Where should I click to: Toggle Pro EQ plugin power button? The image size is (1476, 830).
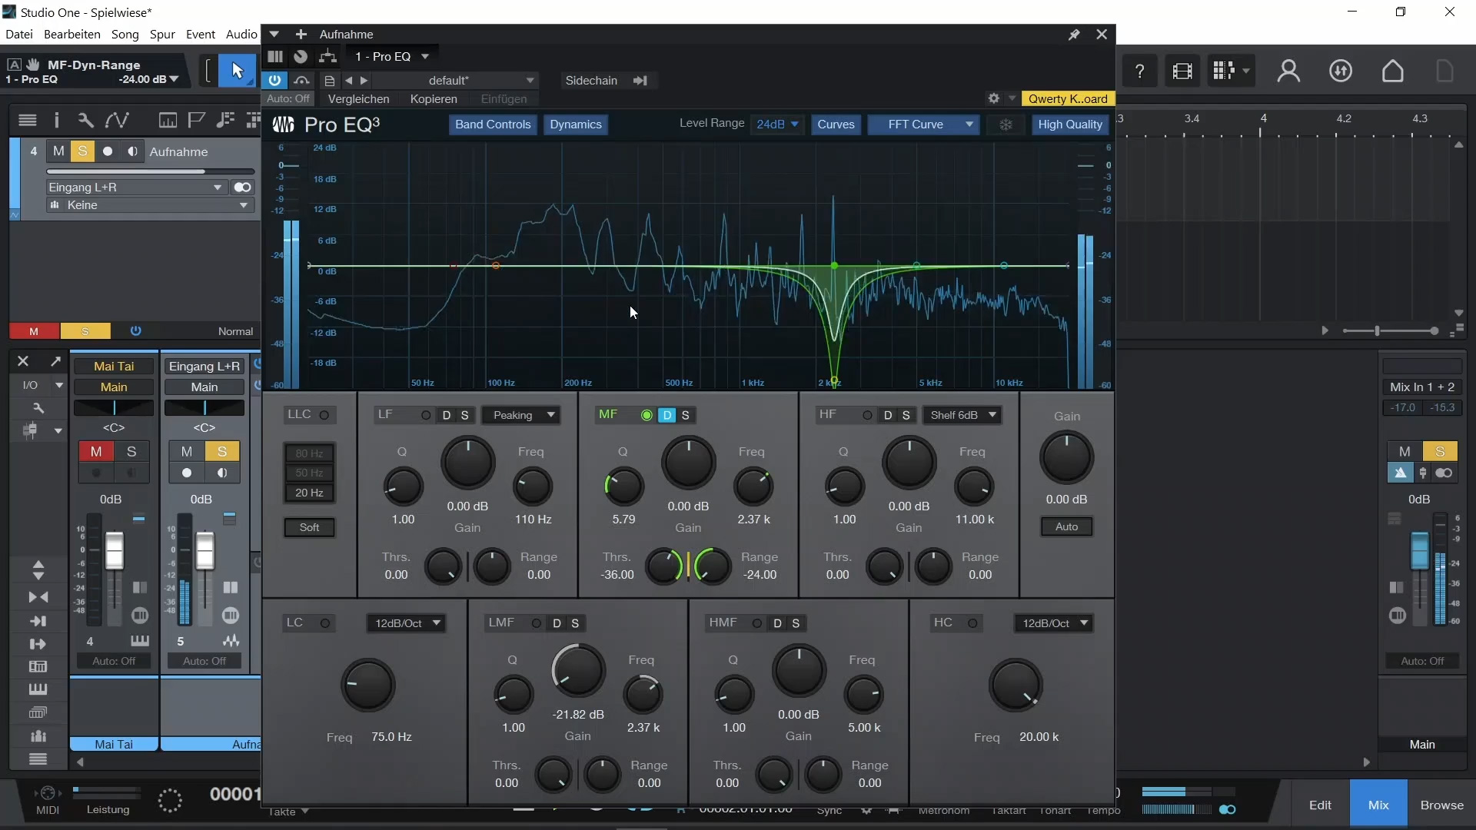274,80
